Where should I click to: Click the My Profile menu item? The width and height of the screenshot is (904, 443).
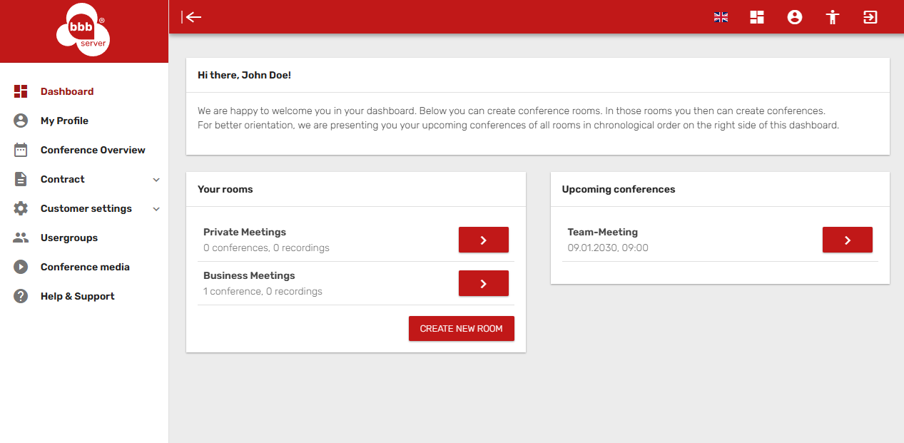63,121
